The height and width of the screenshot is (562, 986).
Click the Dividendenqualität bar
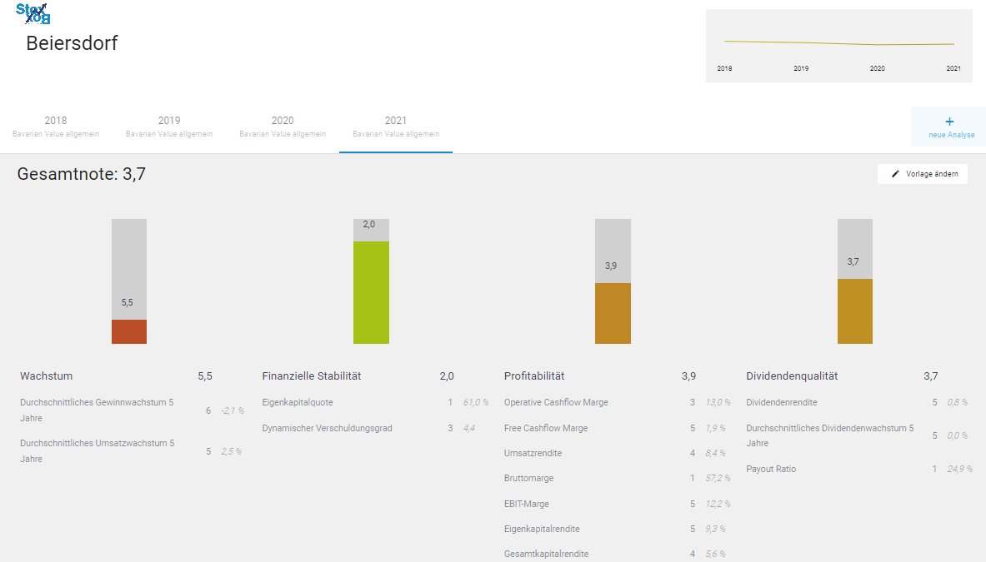pos(854,311)
